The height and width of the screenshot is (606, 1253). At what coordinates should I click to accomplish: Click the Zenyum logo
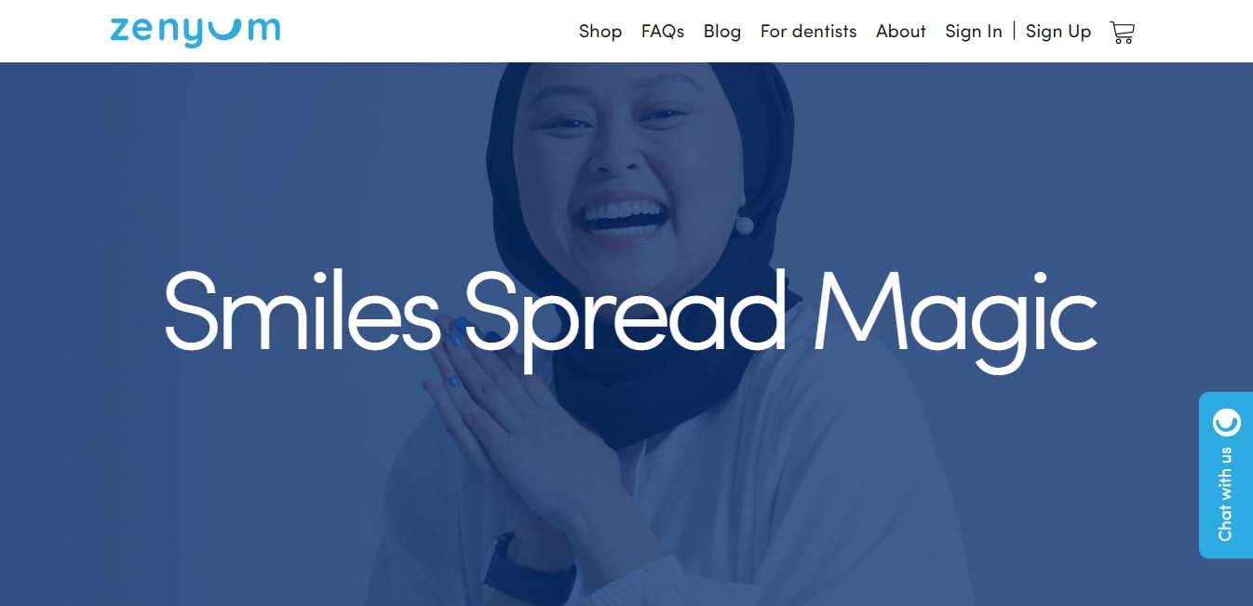pos(195,31)
